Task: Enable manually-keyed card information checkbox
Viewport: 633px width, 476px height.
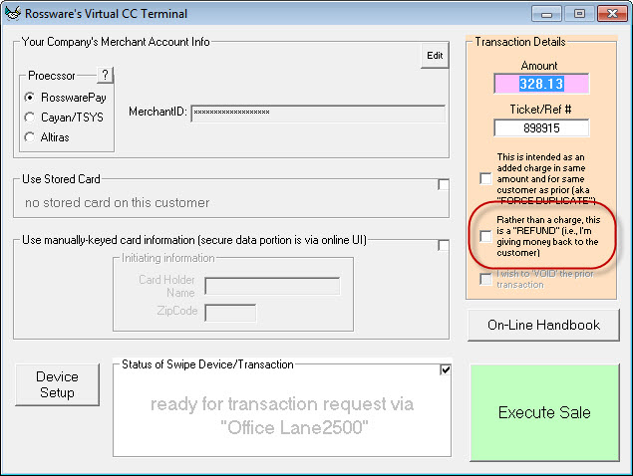Action: point(443,245)
